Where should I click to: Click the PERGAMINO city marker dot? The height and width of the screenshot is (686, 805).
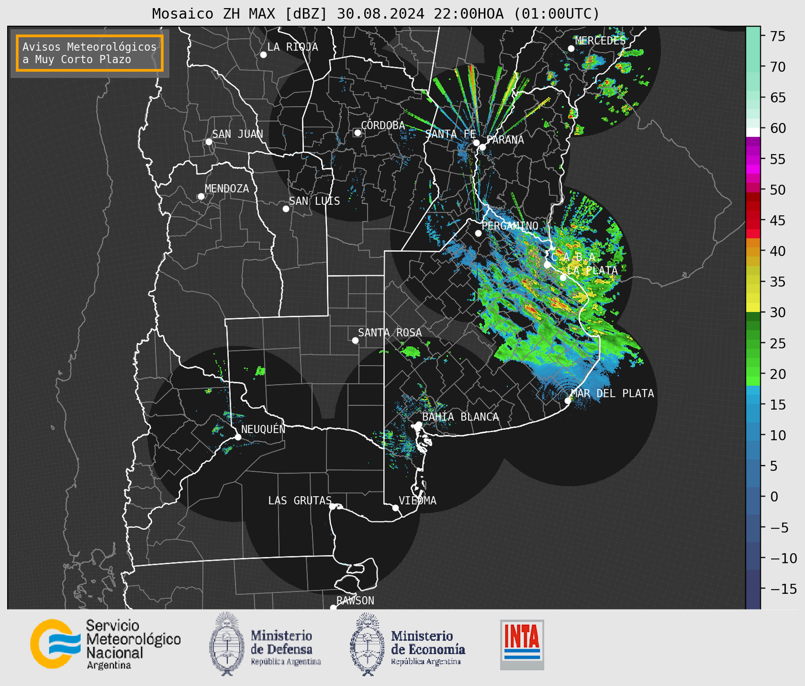pyautogui.click(x=478, y=233)
